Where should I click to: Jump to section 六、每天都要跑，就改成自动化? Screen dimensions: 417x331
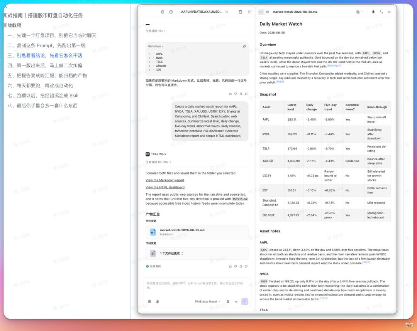(40, 86)
